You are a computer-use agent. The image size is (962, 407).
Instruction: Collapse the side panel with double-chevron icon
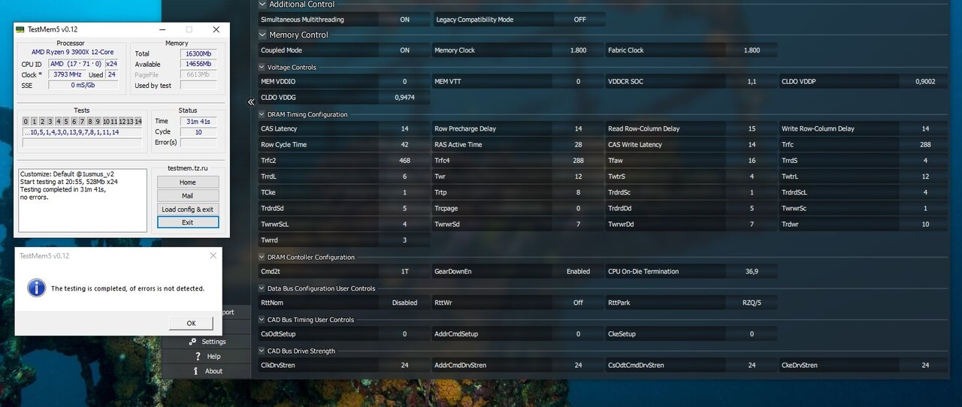pos(251,102)
